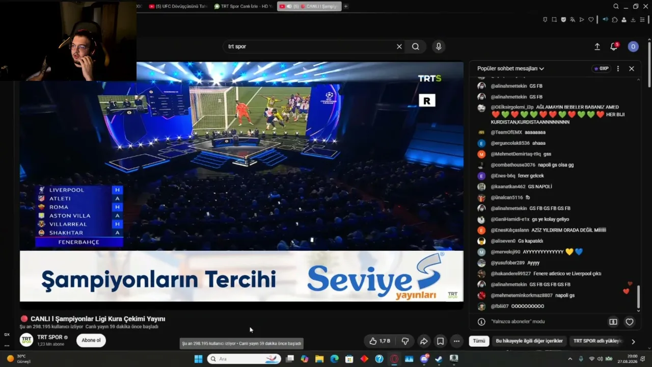Open the browser extensions puzzle icon
This screenshot has width=652, height=367.
point(615,20)
